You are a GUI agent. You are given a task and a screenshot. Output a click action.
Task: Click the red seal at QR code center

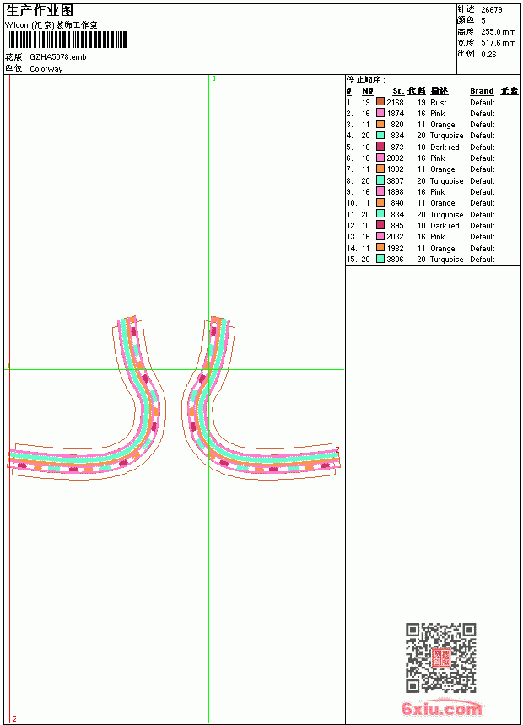tap(440, 658)
